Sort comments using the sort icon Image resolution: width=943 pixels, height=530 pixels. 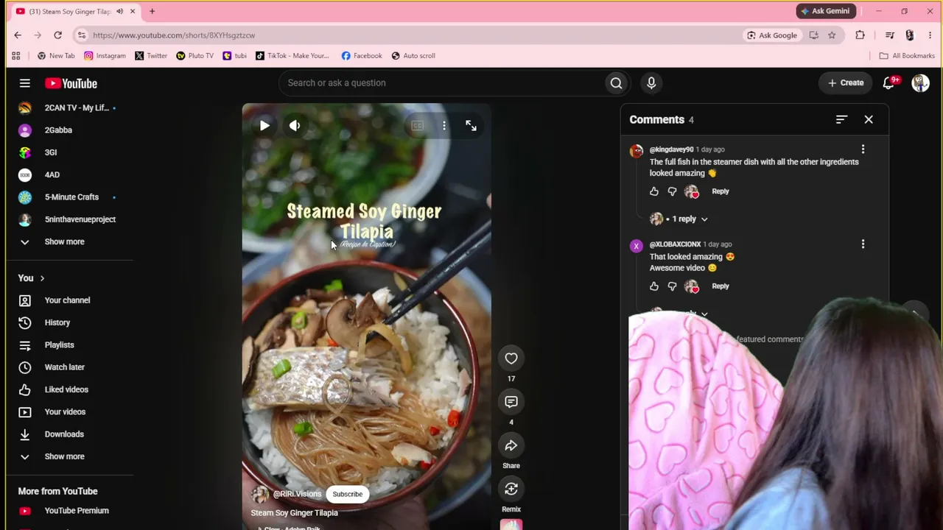tap(841, 119)
